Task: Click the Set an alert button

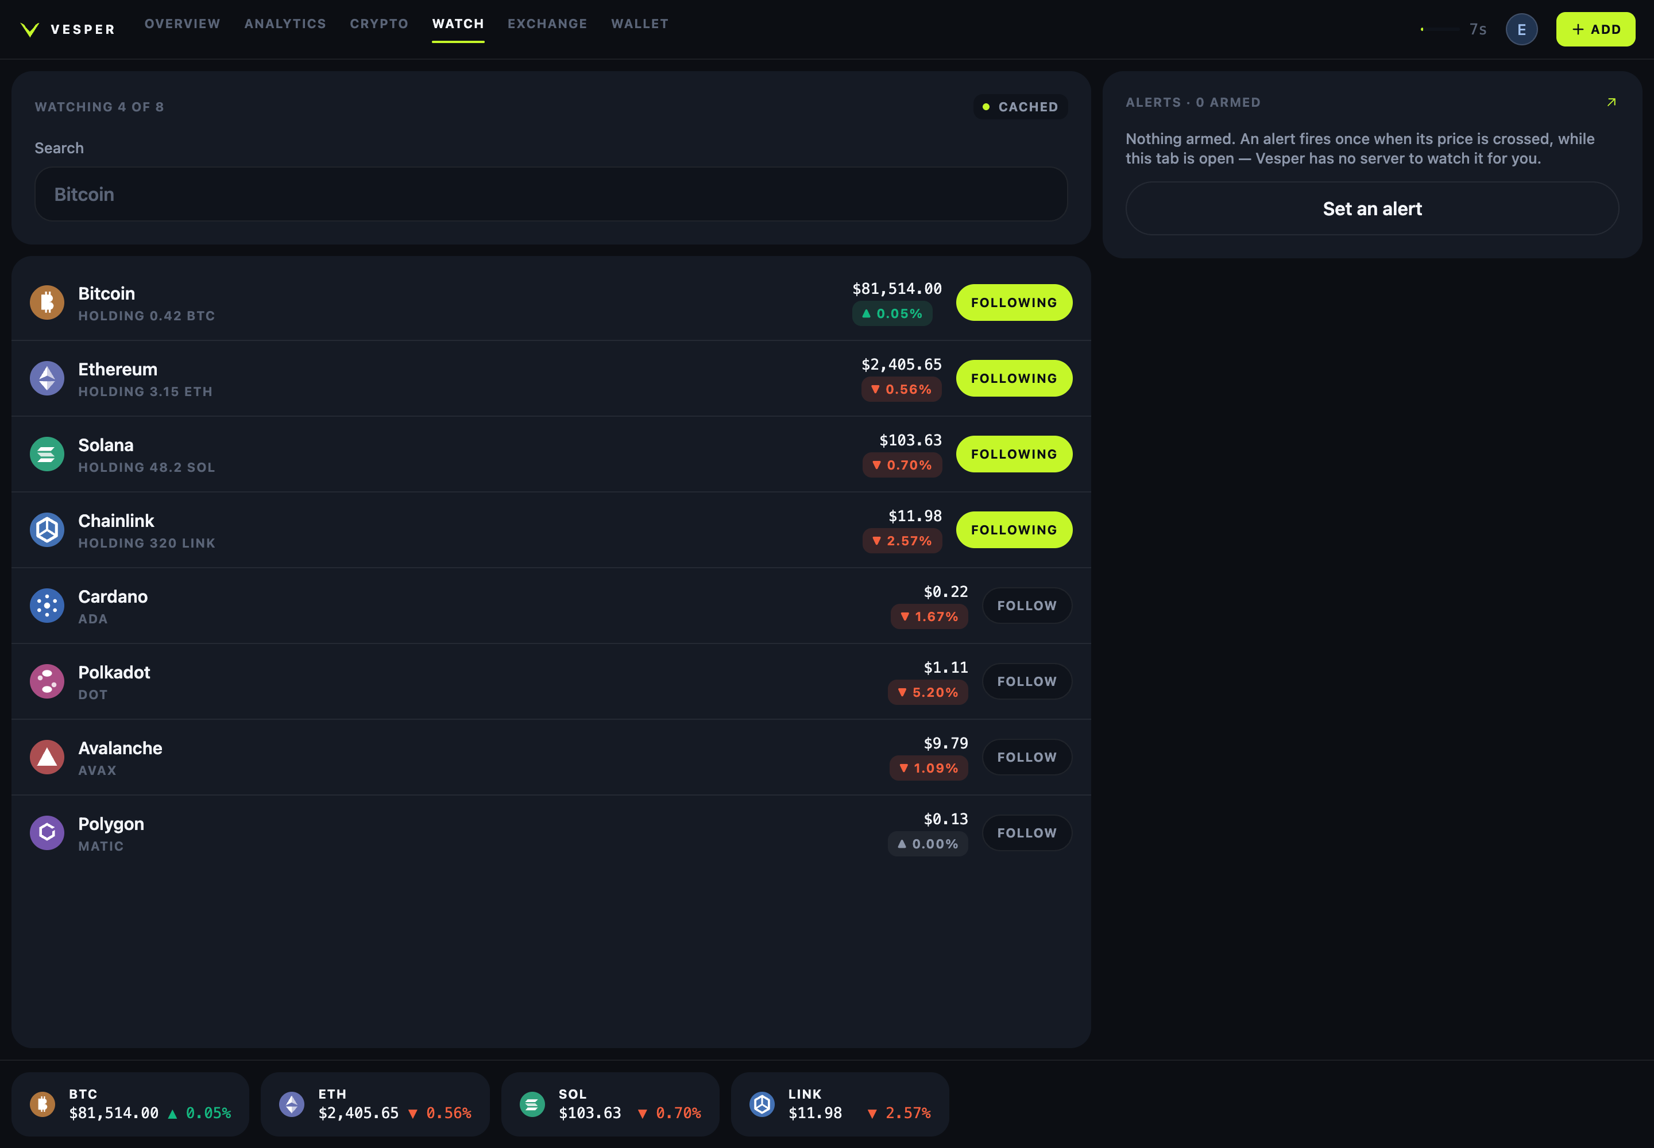Action: point(1372,208)
